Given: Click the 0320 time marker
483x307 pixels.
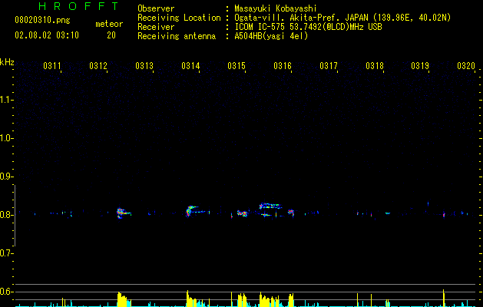Looking at the screenshot, I should click(466, 66).
